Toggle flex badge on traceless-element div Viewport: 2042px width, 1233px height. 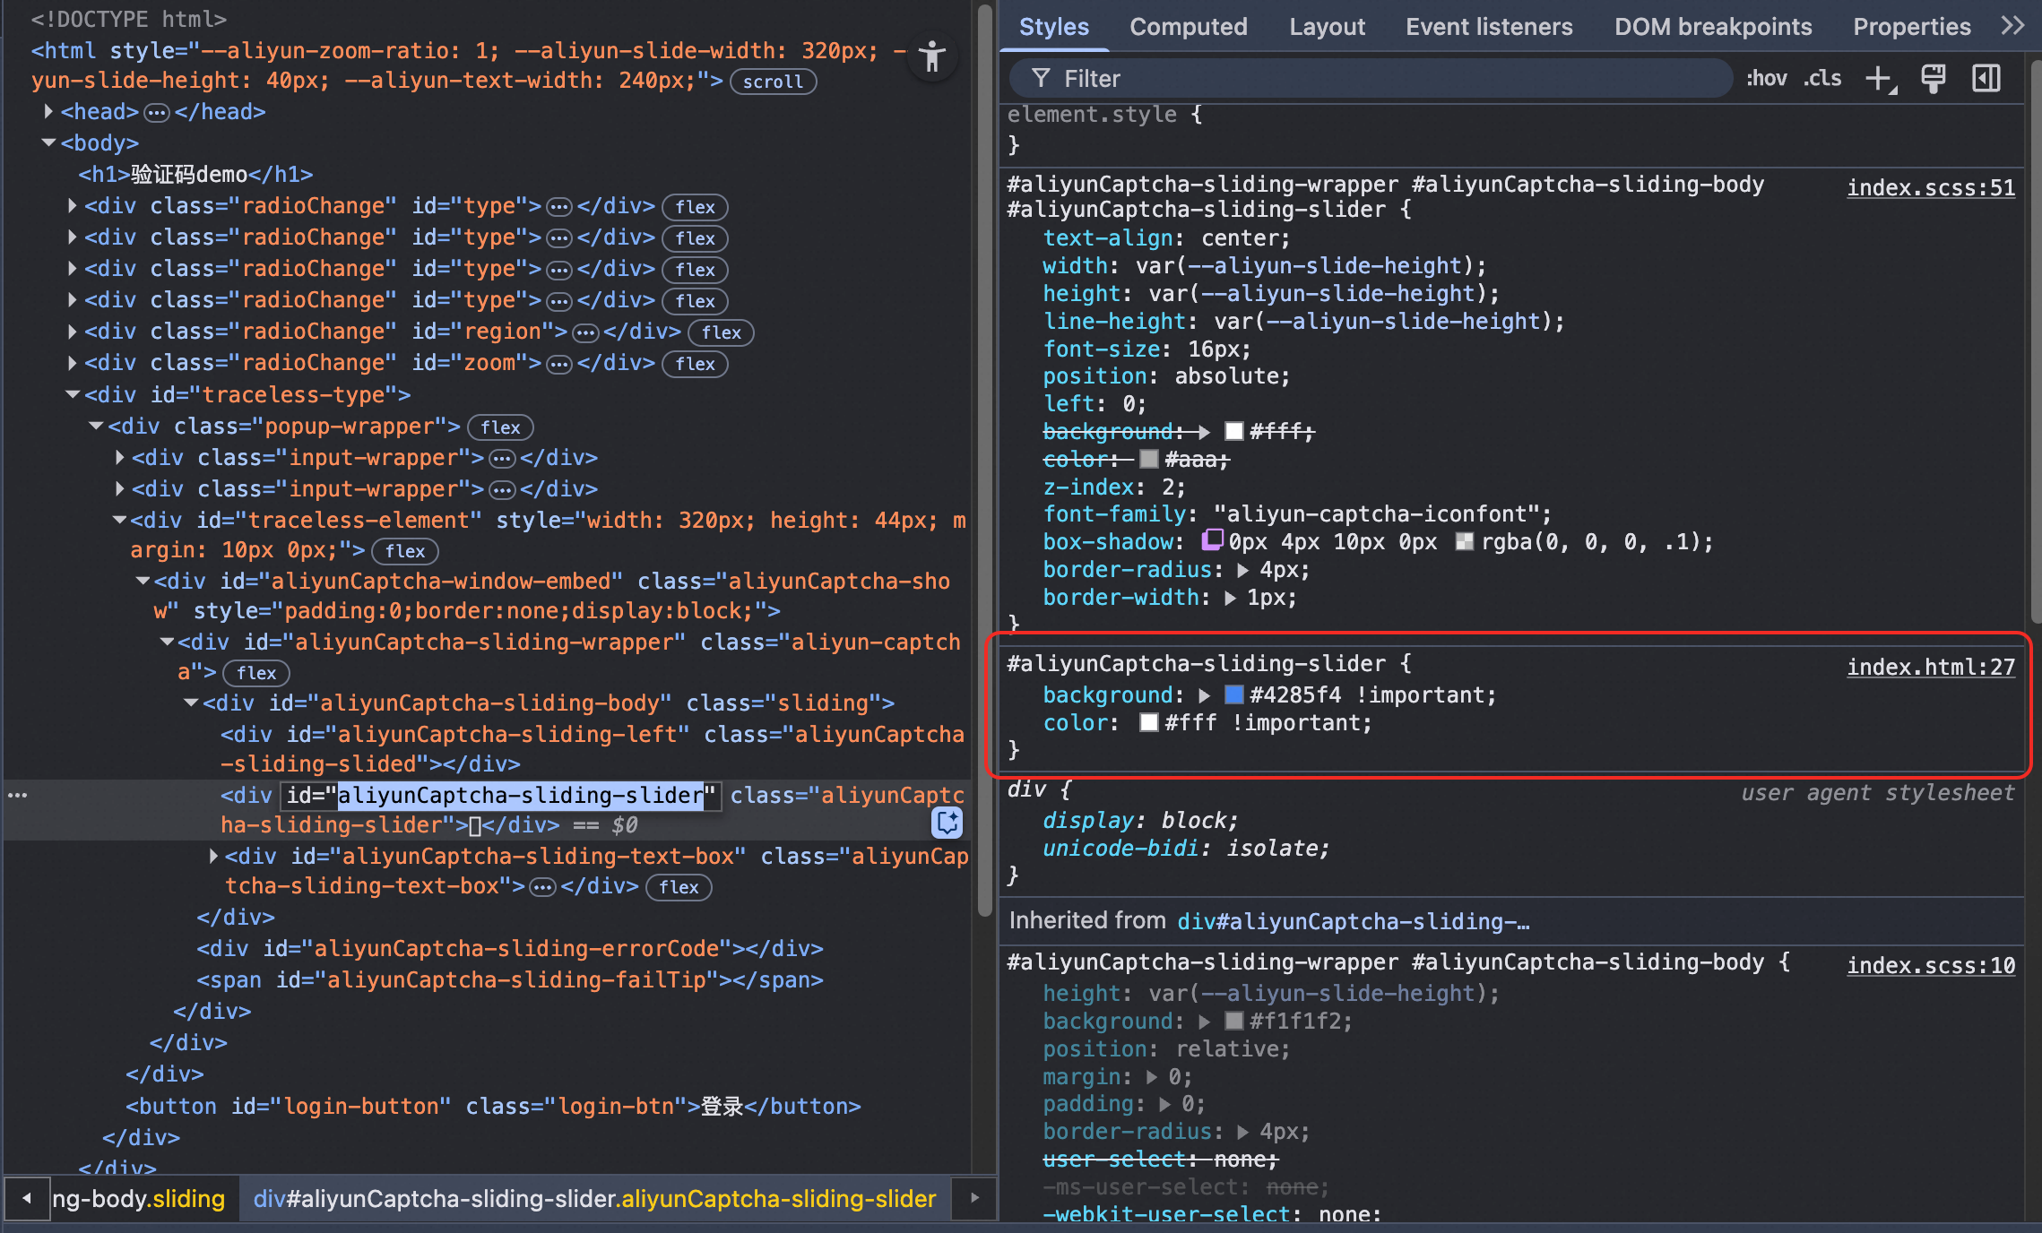pos(405,551)
